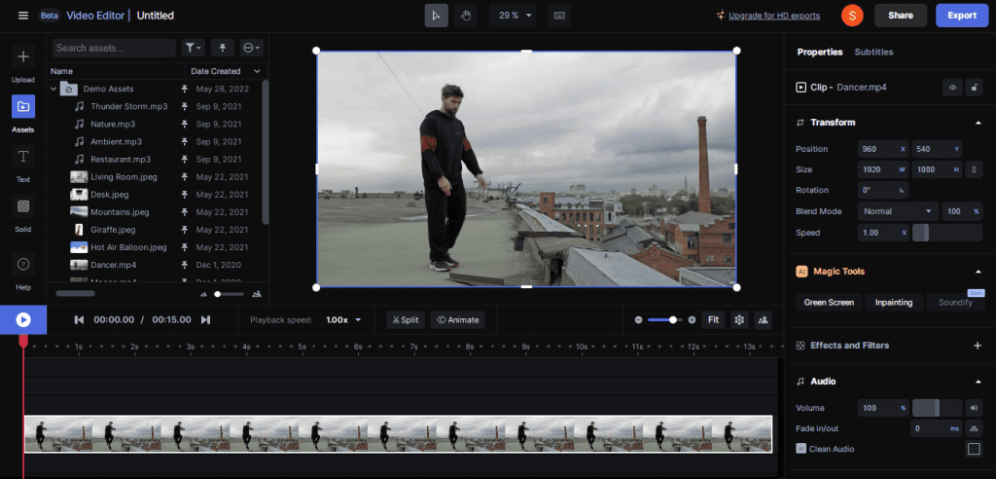Open the Blend Mode Normal dropdown
The image size is (996, 479).
[898, 211]
